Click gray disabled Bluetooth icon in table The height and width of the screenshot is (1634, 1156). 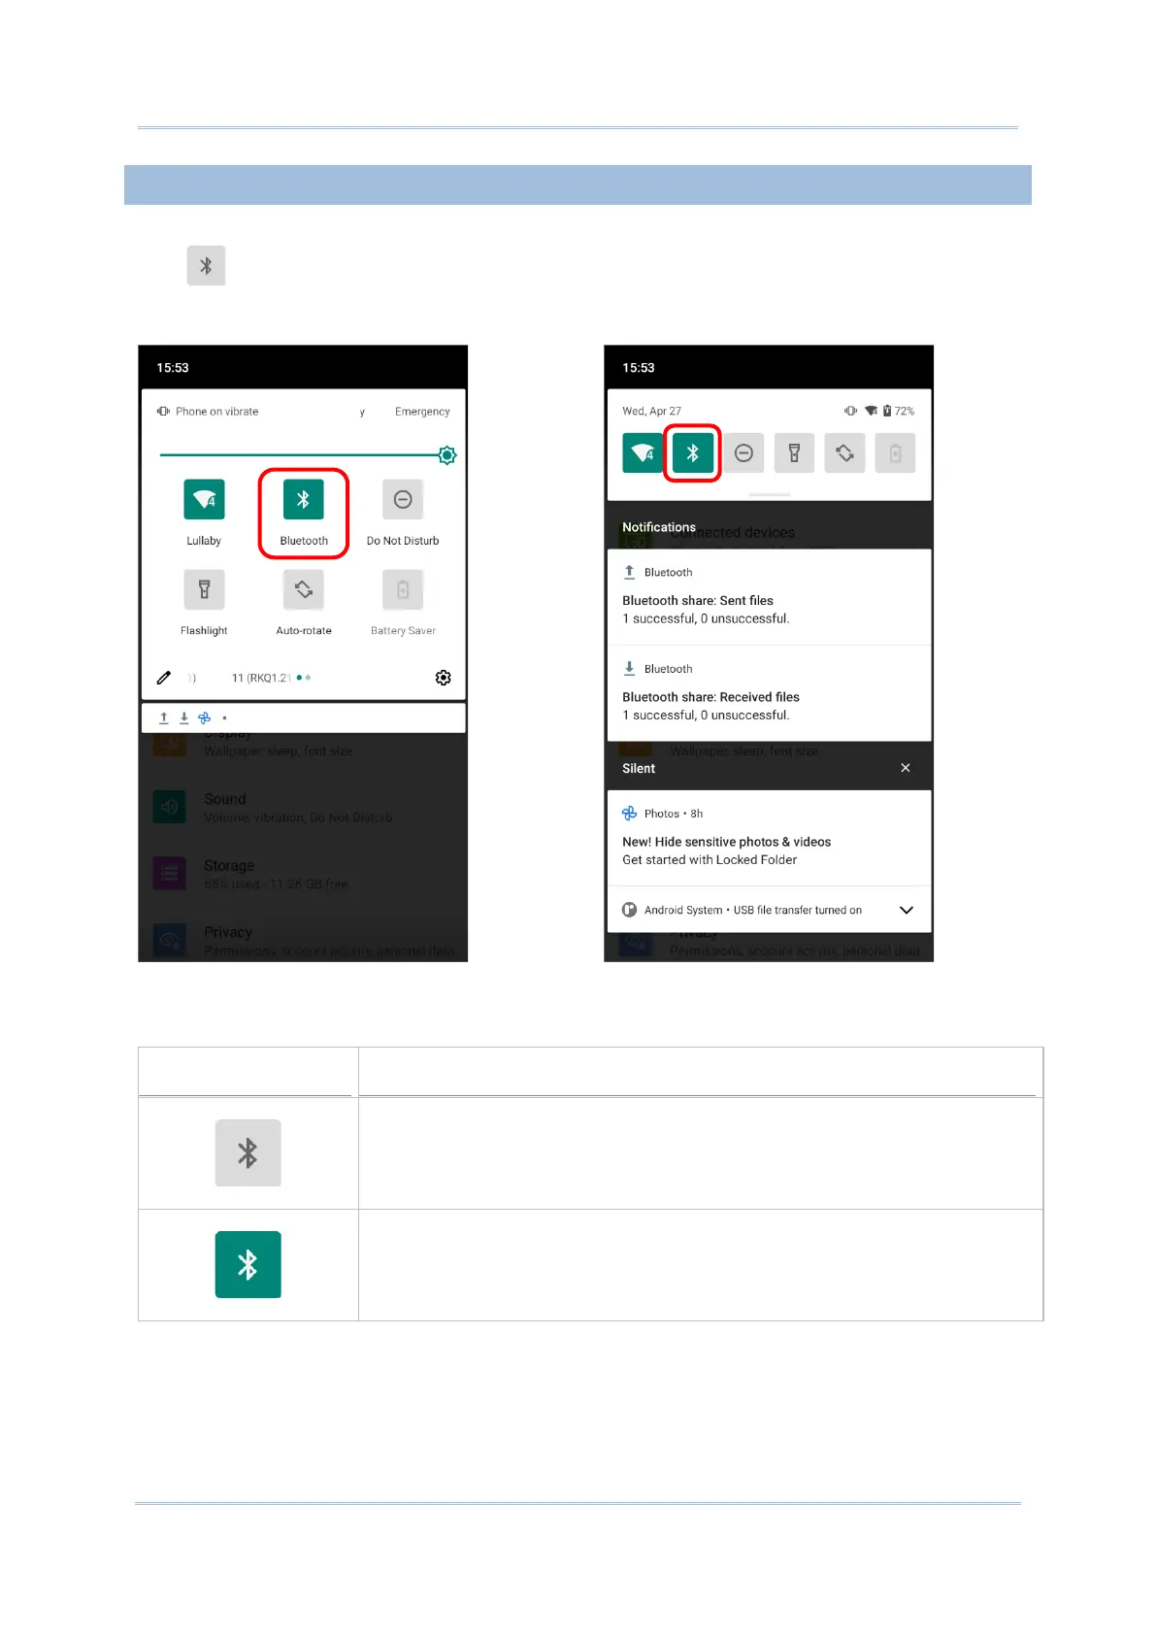click(248, 1152)
